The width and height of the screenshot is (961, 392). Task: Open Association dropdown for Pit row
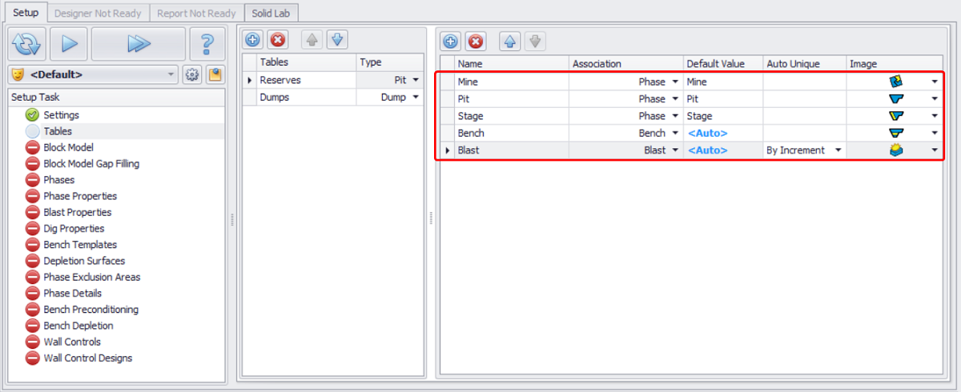[675, 99]
